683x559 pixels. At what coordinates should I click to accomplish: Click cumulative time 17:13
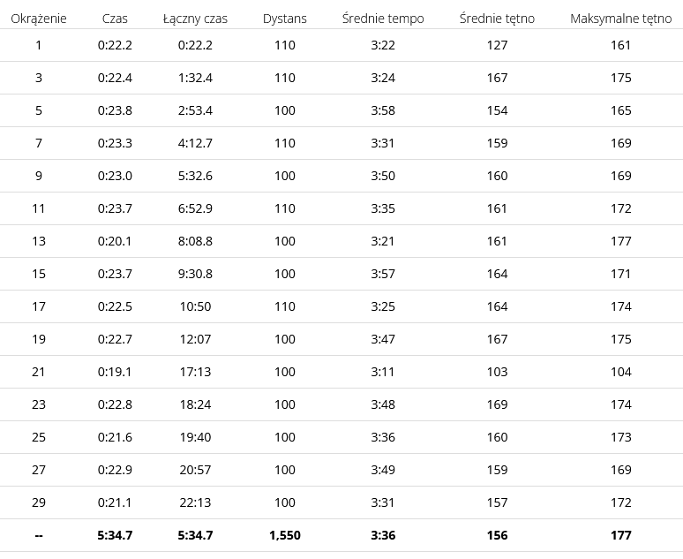(x=195, y=372)
